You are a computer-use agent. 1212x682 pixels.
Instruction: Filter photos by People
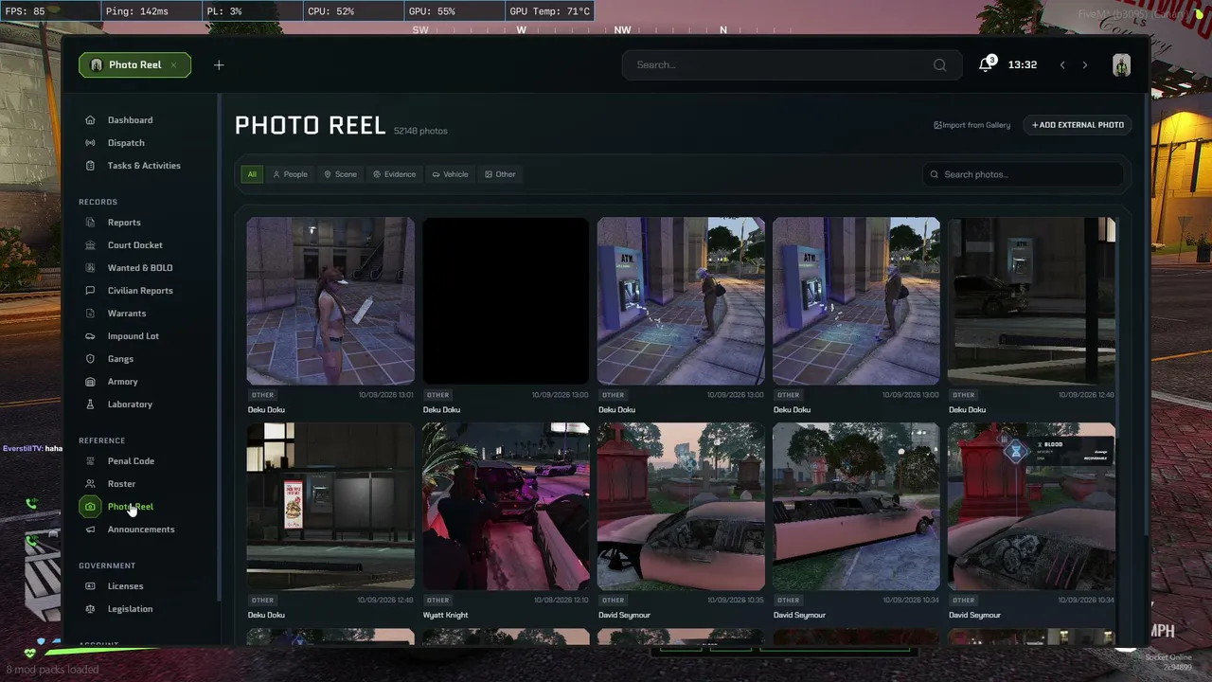(290, 174)
